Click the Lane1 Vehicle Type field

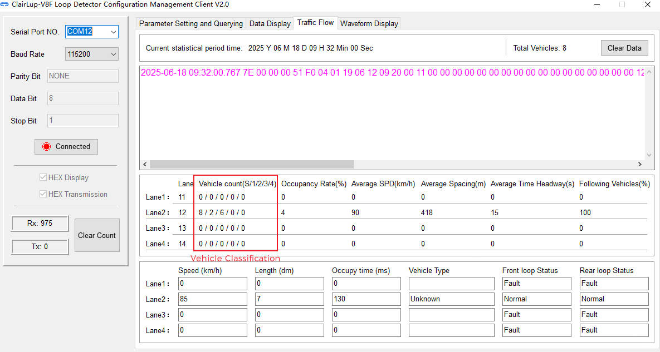point(452,284)
